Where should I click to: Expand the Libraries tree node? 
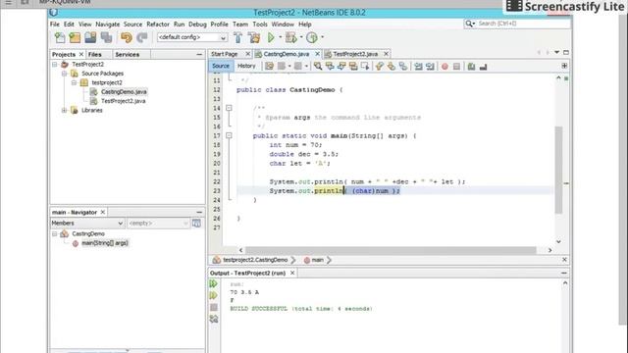pyautogui.click(x=64, y=110)
